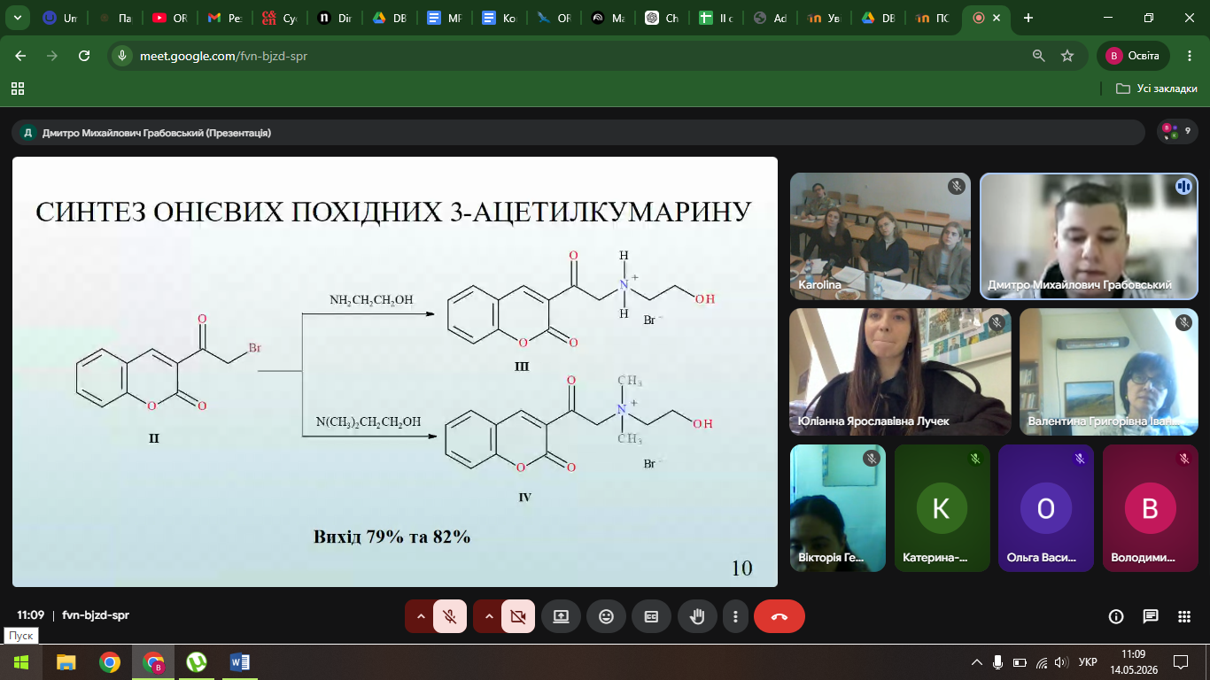This screenshot has width=1210, height=680.
Task: Open the activities grid icon
Action: [1184, 616]
